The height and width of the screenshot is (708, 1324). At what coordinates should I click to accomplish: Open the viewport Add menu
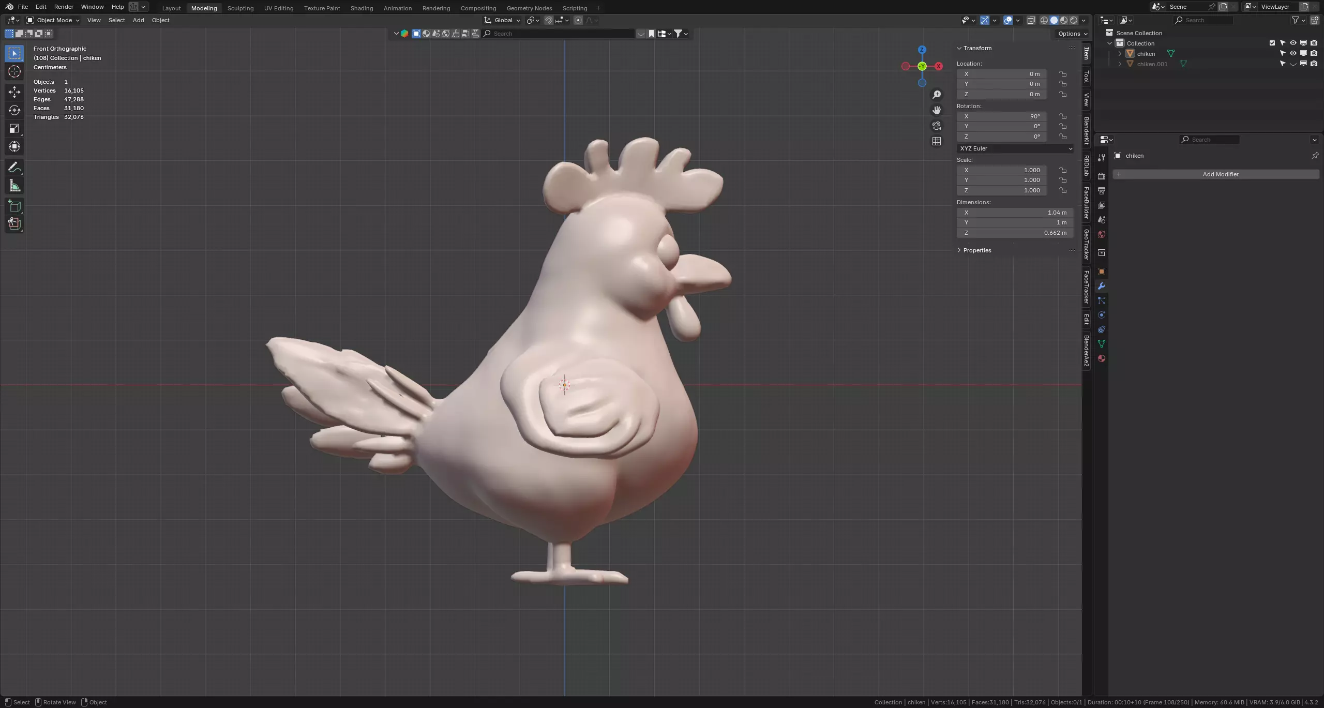click(x=138, y=20)
